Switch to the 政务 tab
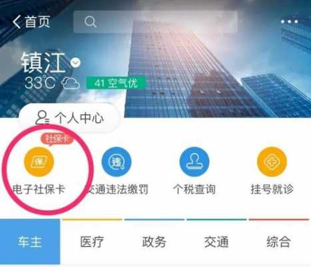 [x=155, y=242]
